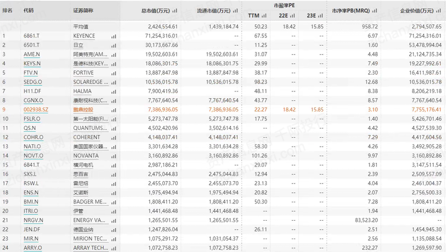Click chart icon beside 流通市值(万元) header
The image size is (446, 252).
(x=235, y=11)
